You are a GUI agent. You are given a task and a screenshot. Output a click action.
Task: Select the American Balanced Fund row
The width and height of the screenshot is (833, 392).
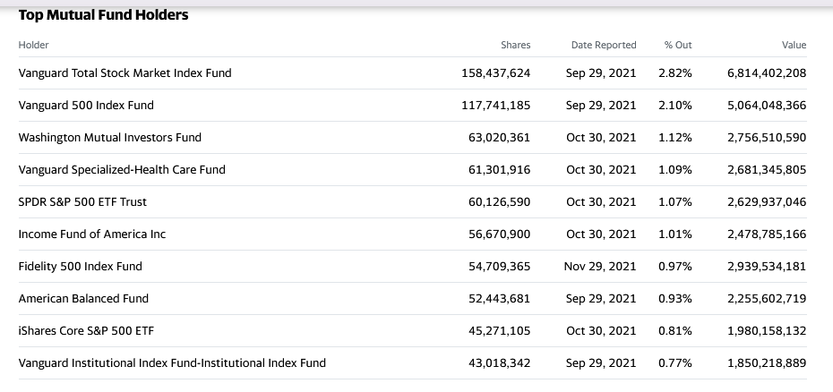point(412,299)
